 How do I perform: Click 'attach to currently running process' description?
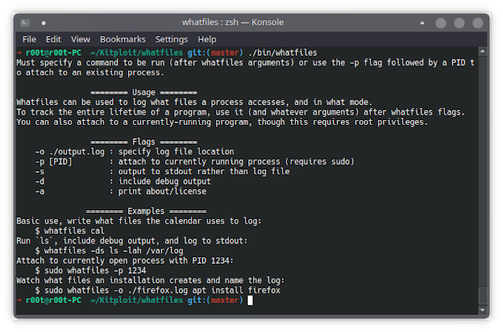point(237,162)
